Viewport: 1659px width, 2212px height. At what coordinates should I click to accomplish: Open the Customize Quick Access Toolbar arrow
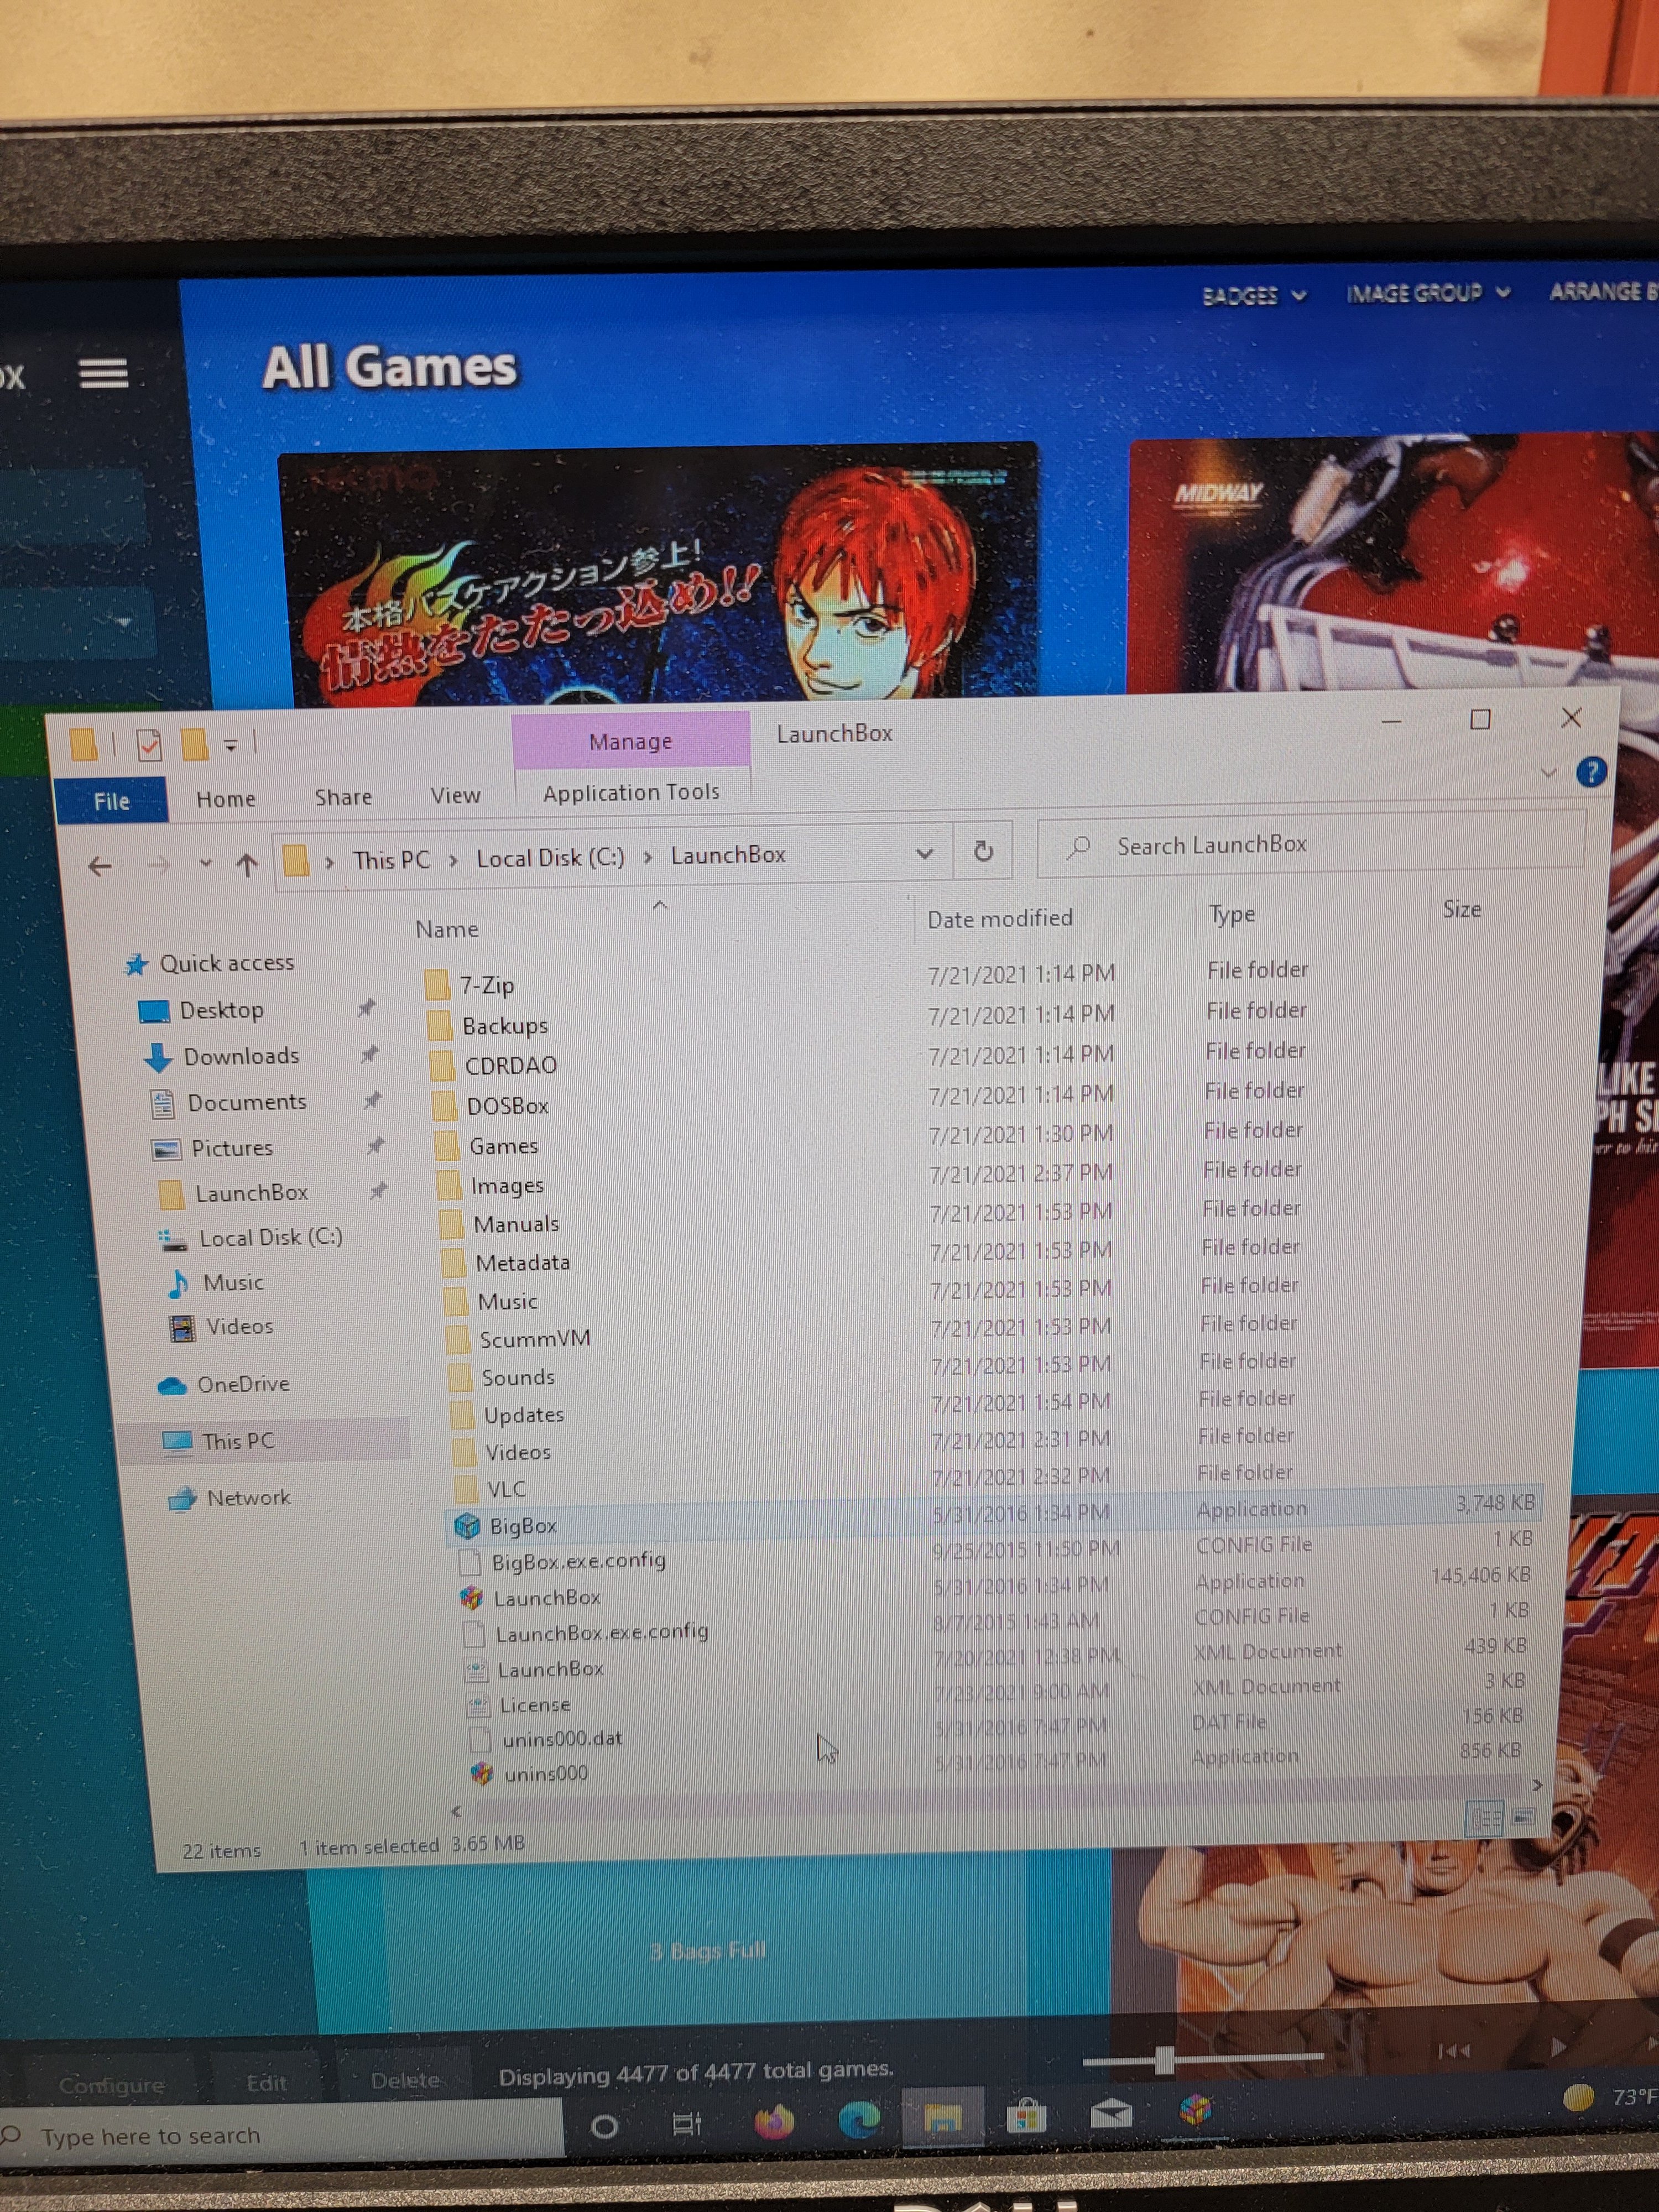click(230, 745)
